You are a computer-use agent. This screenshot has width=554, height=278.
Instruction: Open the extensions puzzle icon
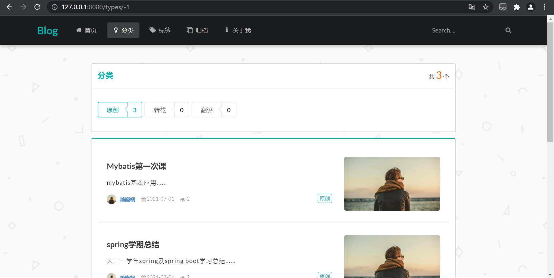(x=517, y=7)
